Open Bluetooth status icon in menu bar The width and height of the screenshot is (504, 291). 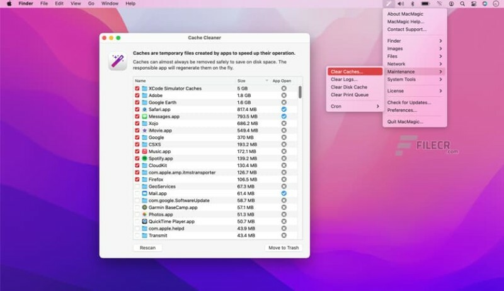(413, 4)
